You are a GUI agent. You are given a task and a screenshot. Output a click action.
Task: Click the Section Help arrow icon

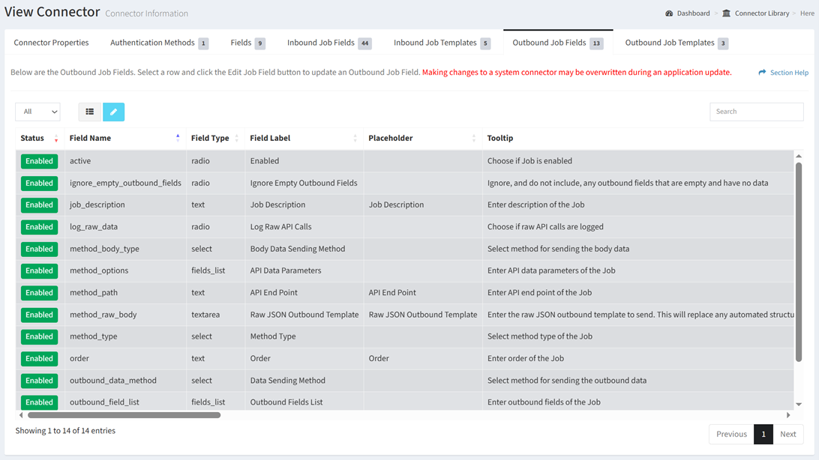click(x=762, y=73)
